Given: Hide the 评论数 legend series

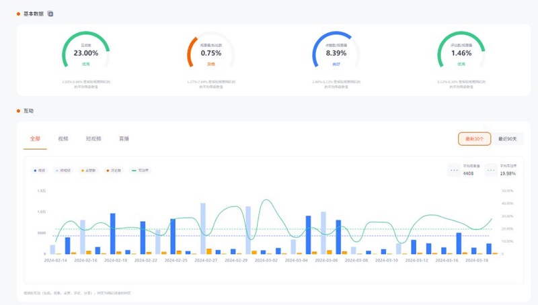Looking at the screenshot, I should coord(114,170).
